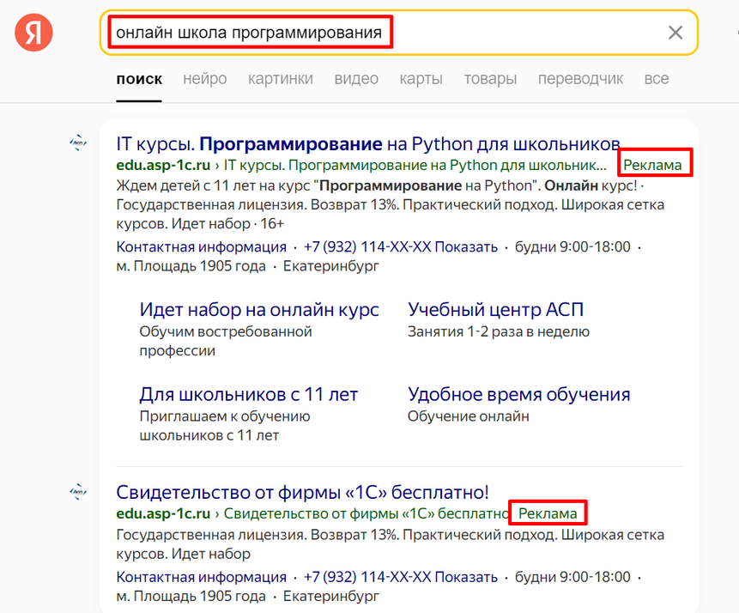Open the 'карты' tab
Viewport: 739px width, 613px height.
pyautogui.click(x=421, y=79)
